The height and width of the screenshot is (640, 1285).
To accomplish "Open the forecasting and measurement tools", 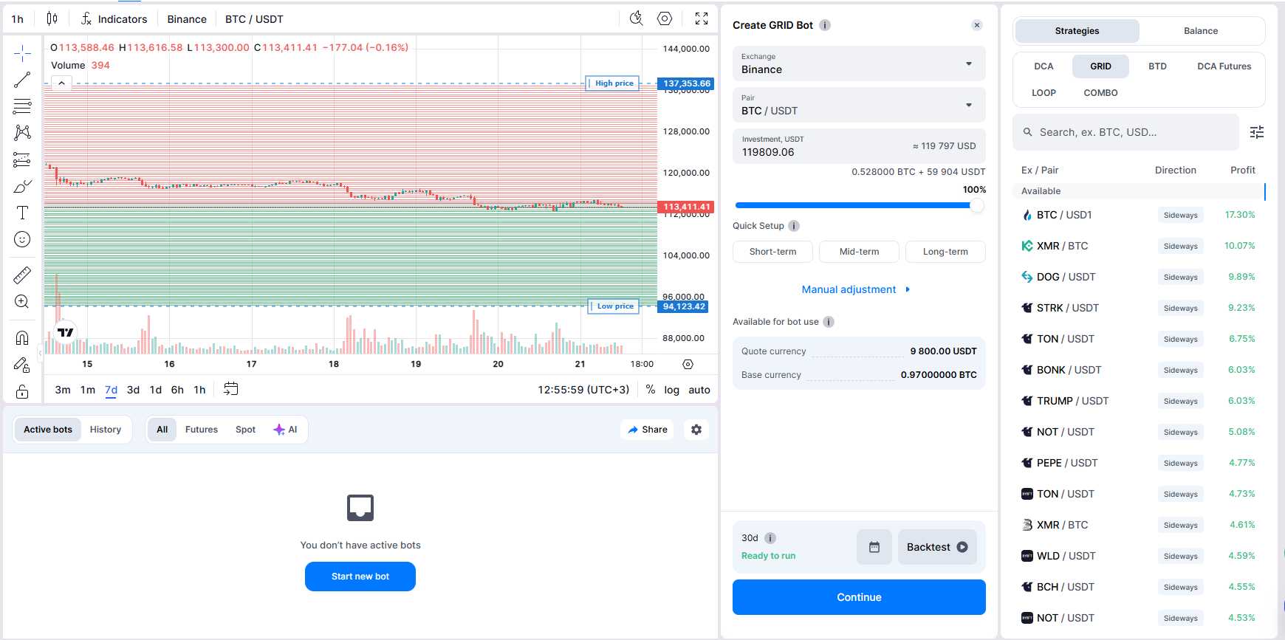I will coord(22,159).
